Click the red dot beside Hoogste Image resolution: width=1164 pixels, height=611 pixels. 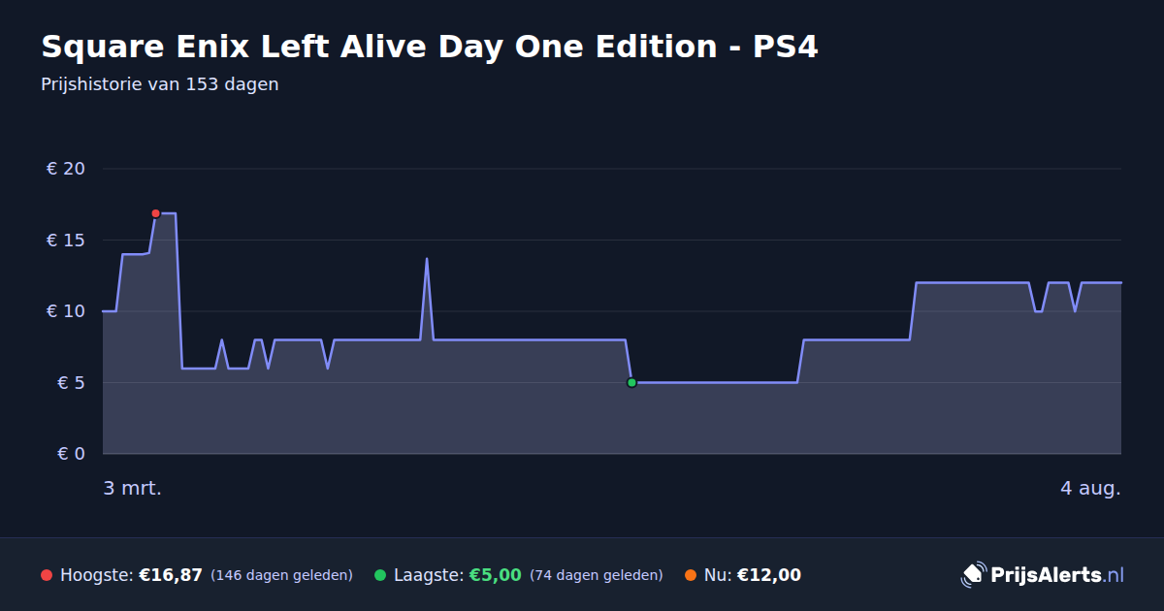coord(47,575)
